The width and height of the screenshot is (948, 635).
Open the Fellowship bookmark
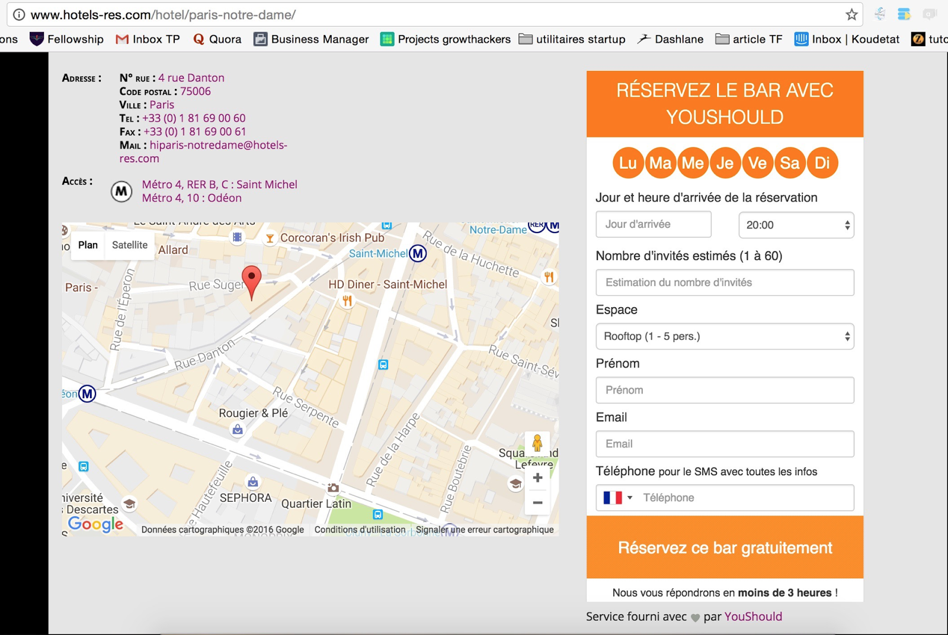(66, 39)
